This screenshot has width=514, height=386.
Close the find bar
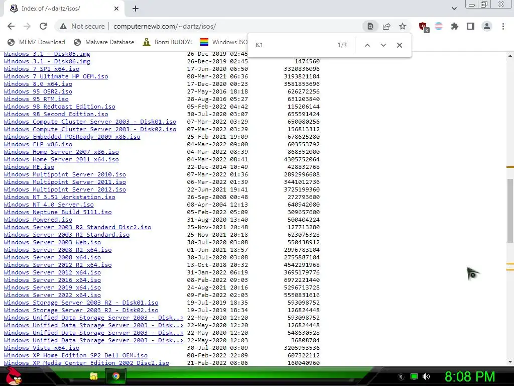(399, 45)
